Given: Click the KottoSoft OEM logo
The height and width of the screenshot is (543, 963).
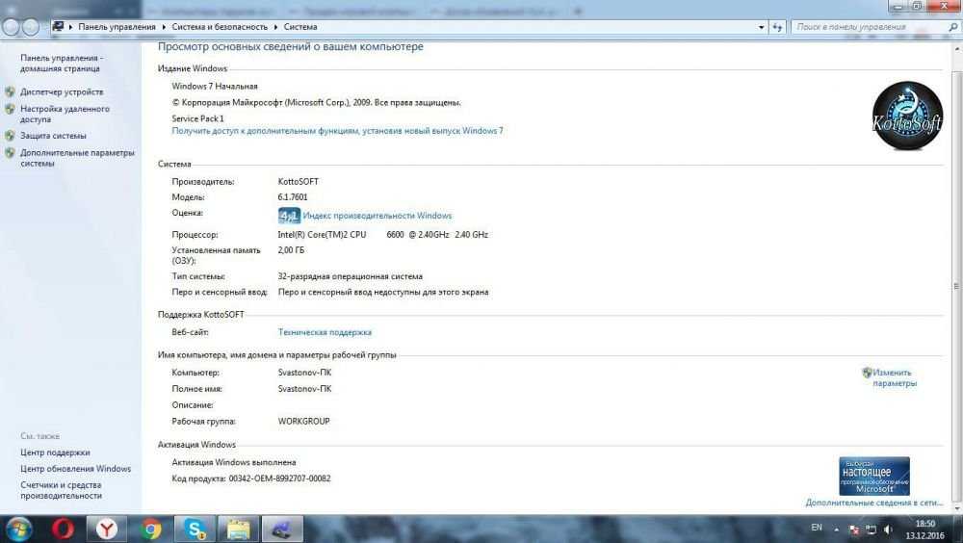Looking at the screenshot, I should point(907,116).
